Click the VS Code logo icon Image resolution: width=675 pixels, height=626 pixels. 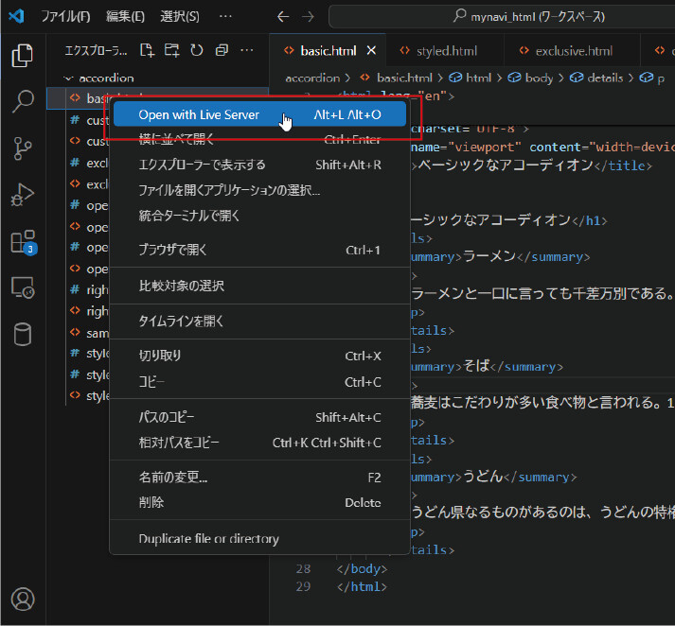16,16
